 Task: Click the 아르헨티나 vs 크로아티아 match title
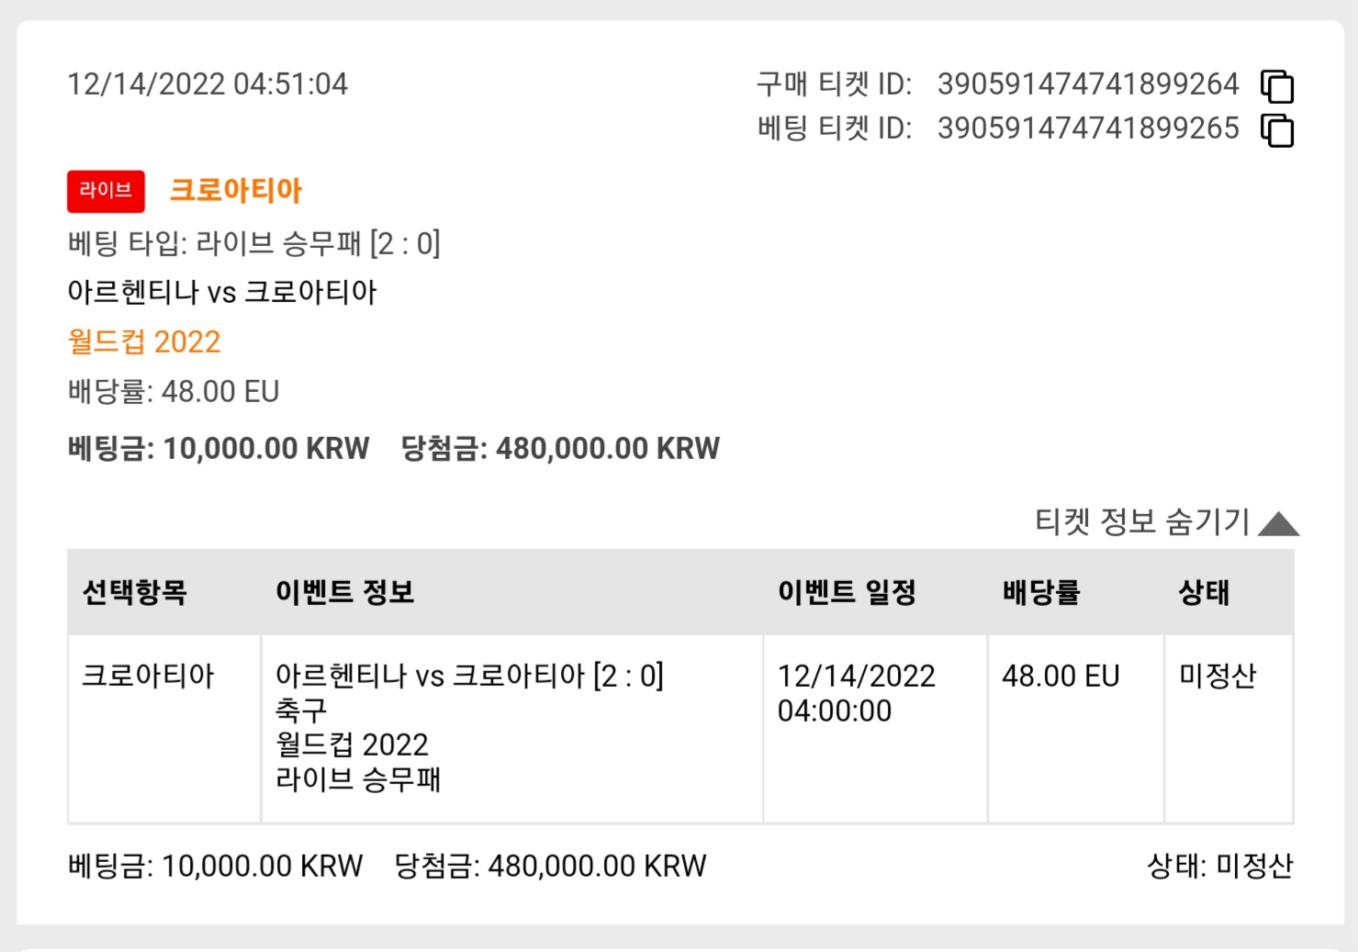[x=222, y=292]
